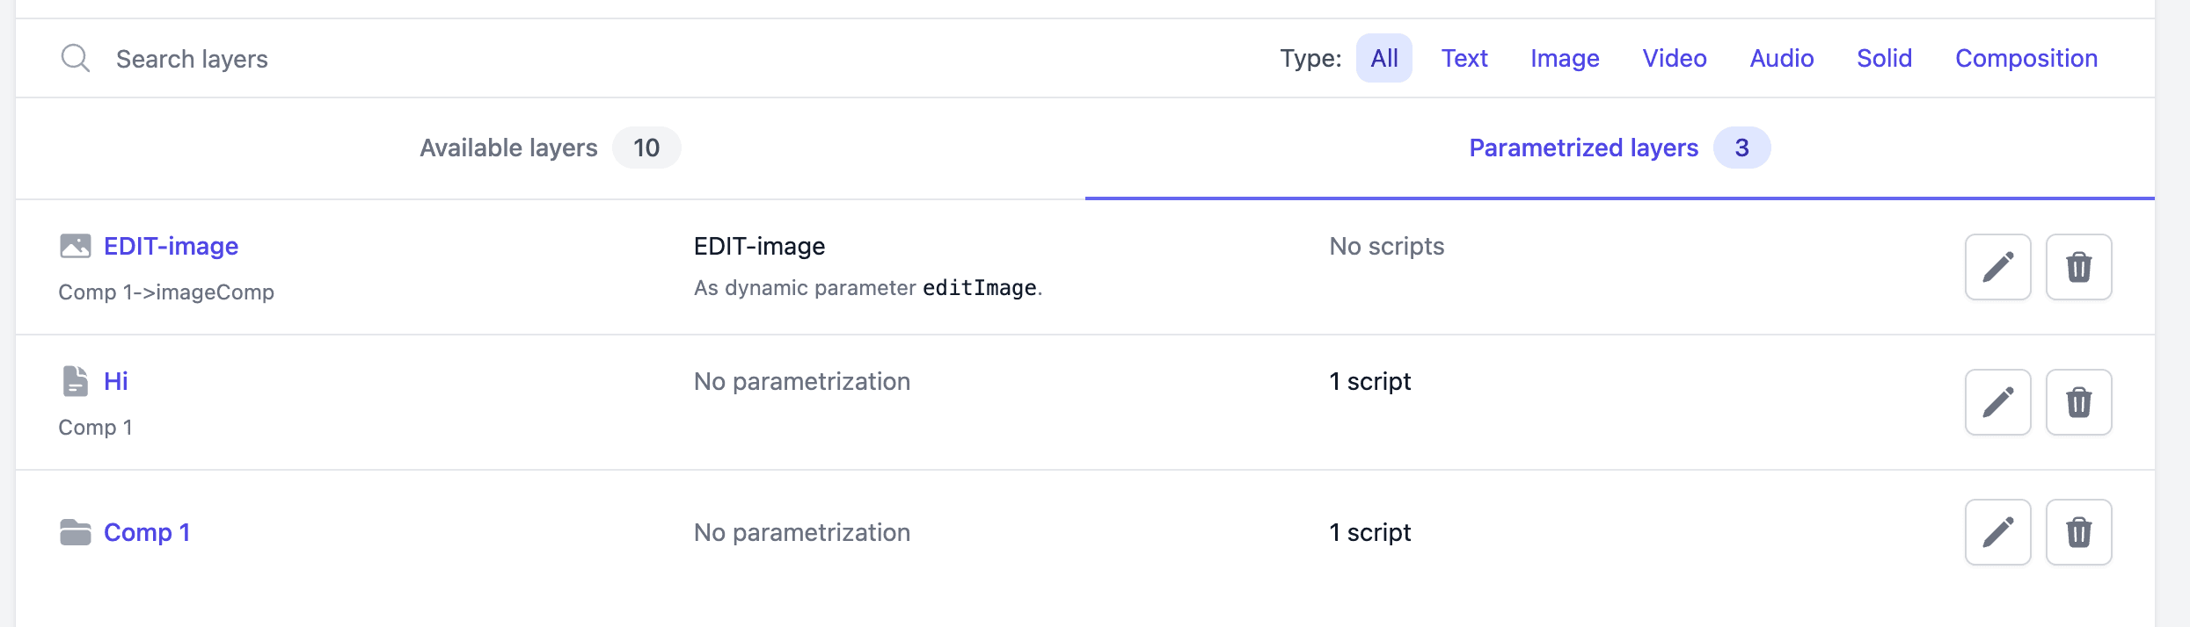Screen dimensions: 2190x627
Task: Filter layers by Audio type
Action: [x=1782, y=58]
